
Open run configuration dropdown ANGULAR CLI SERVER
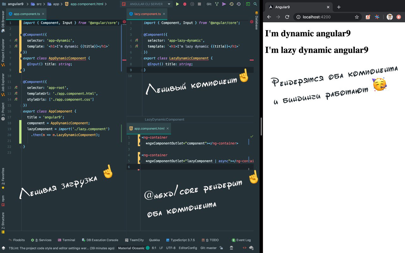(x=146, y=4)
